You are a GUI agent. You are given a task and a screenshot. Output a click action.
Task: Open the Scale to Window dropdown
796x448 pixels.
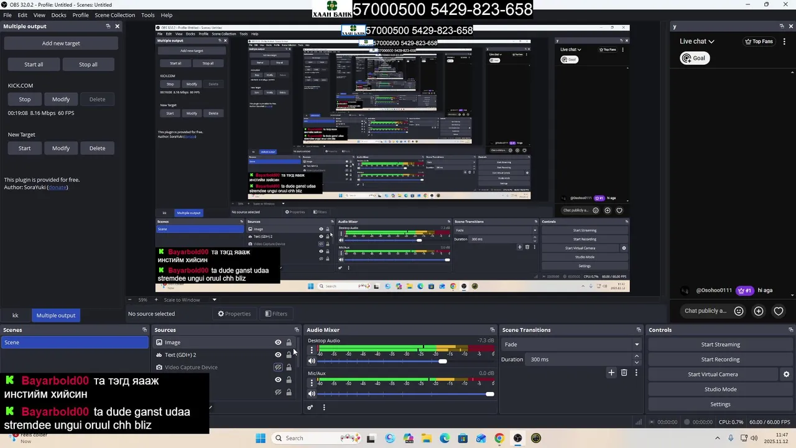(x=190, y=300)
